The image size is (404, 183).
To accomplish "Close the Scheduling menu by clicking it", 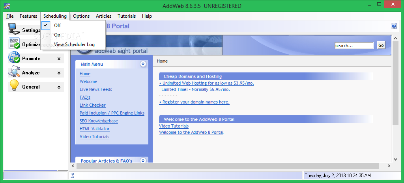I will (55, 16).
